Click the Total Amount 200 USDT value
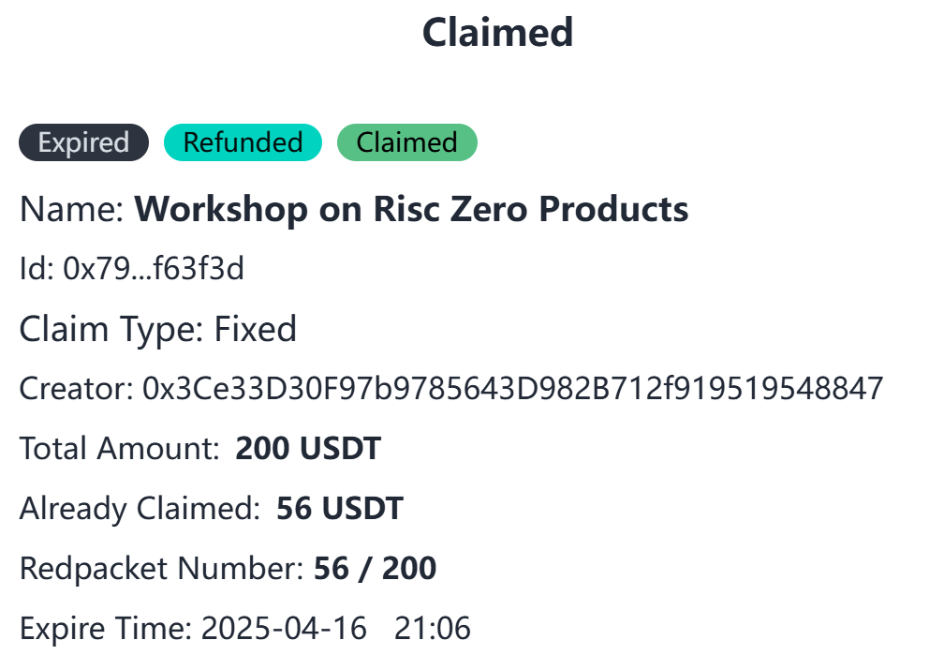This screenshot has width=929, height=655. [x=307, y=448]
